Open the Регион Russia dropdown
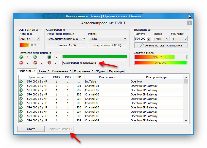Viewport: 207px width, 148px height. 107,39
